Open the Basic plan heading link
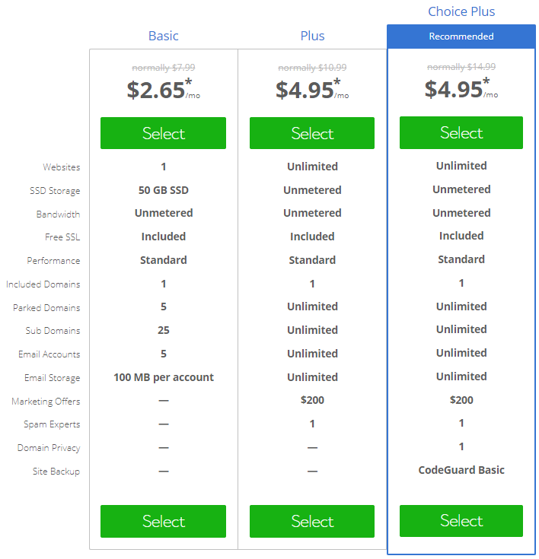This screenshot has height=559, width=539. click(164, 36)
